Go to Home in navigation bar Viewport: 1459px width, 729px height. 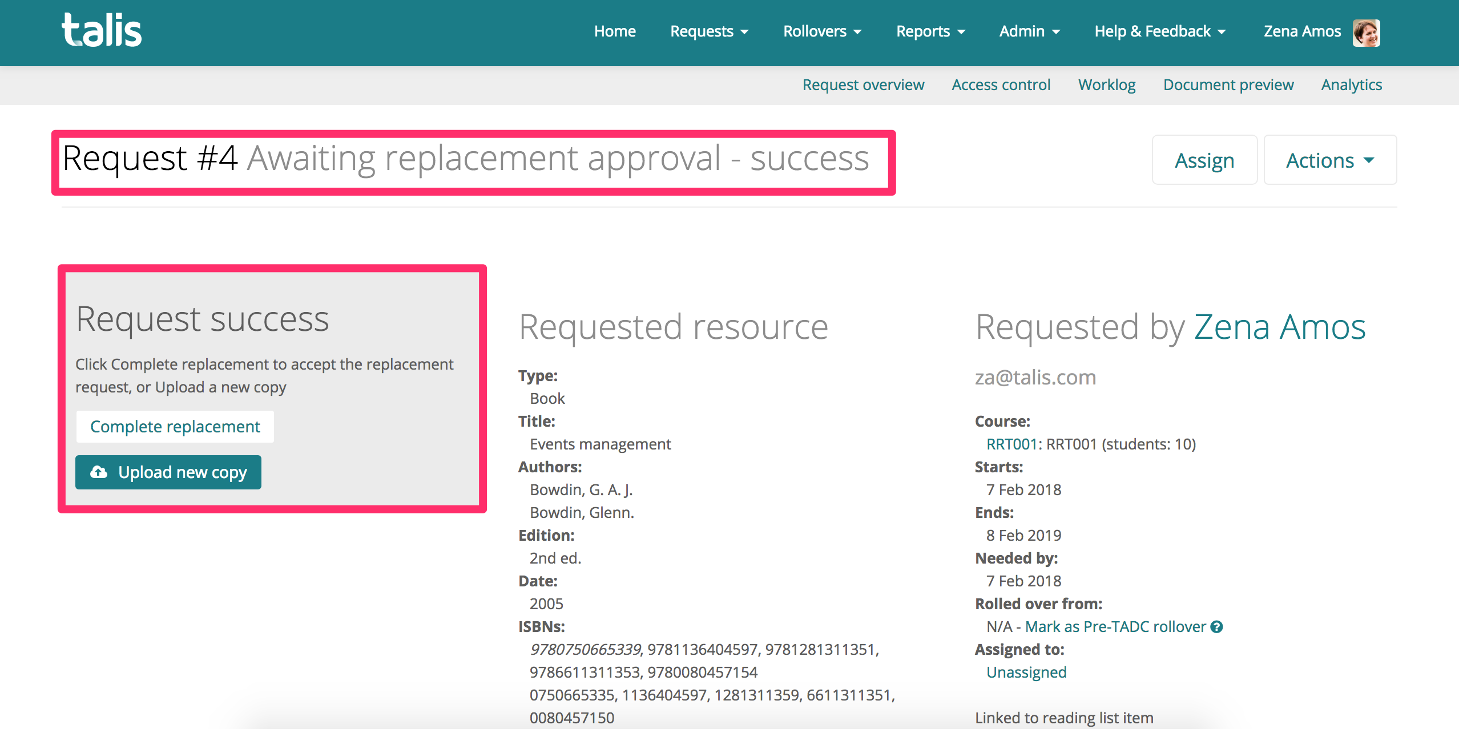tap(615, 31)
